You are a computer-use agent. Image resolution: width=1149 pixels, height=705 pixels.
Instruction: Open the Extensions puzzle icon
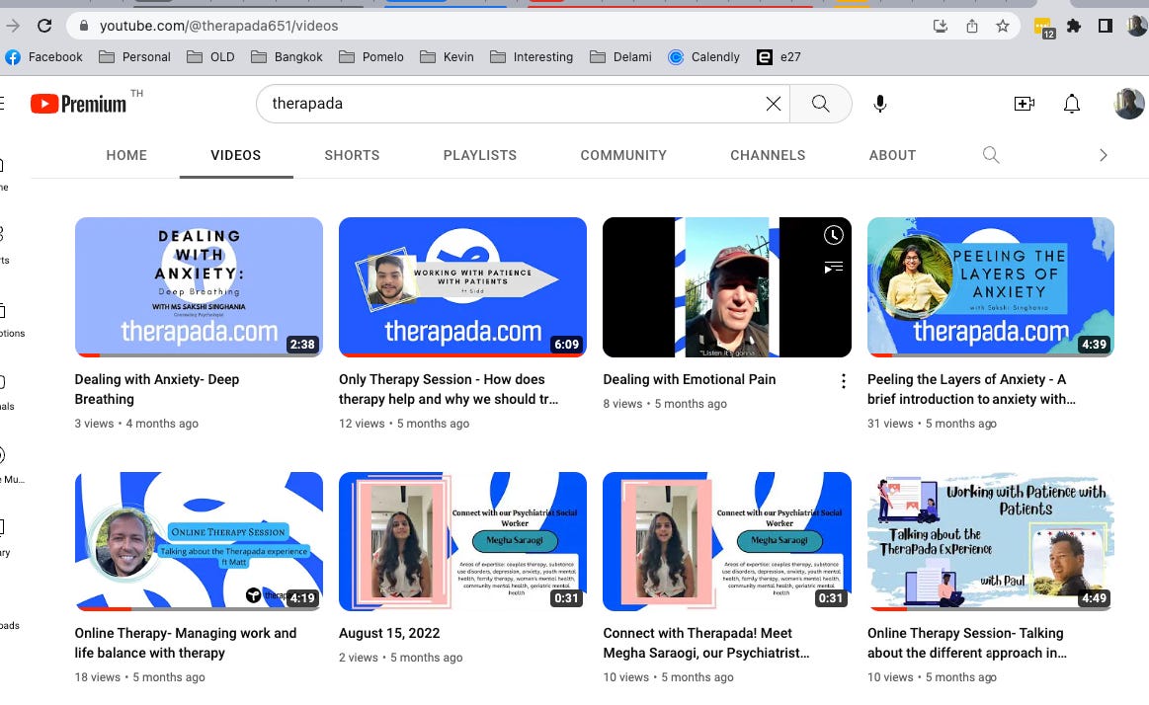1074,27
